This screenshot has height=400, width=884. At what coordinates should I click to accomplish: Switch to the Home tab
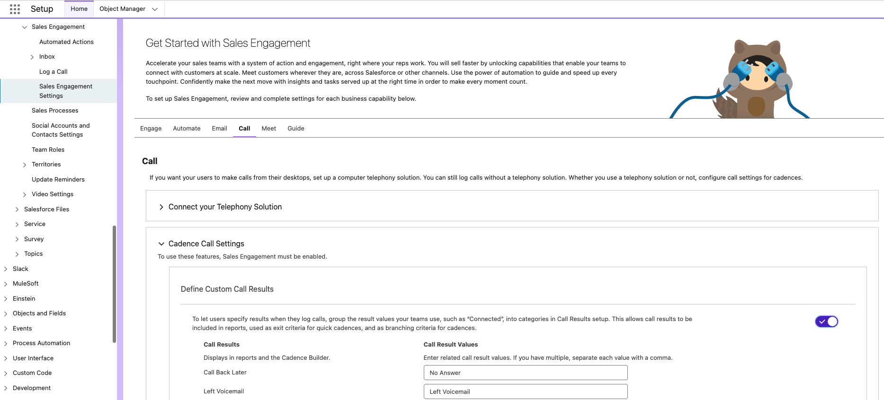[x=79, y=9]
